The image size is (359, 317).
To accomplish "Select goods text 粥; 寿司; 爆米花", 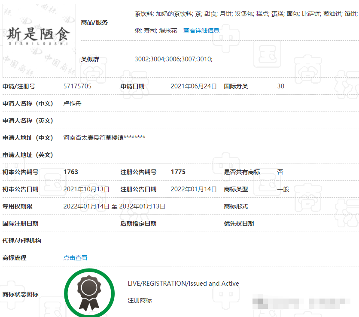I will pos(156,30).
